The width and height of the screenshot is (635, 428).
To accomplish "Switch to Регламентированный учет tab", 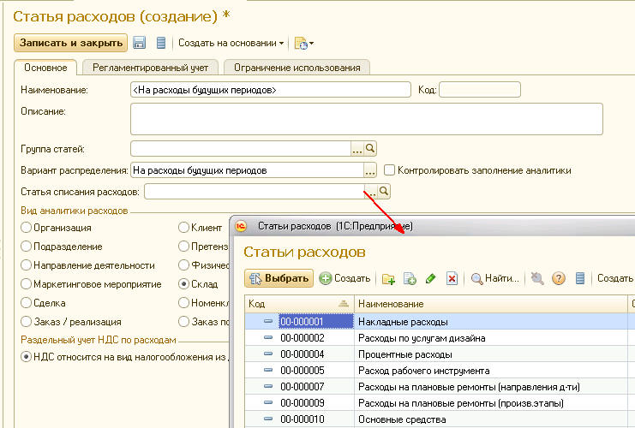I will tap(150, 68).
